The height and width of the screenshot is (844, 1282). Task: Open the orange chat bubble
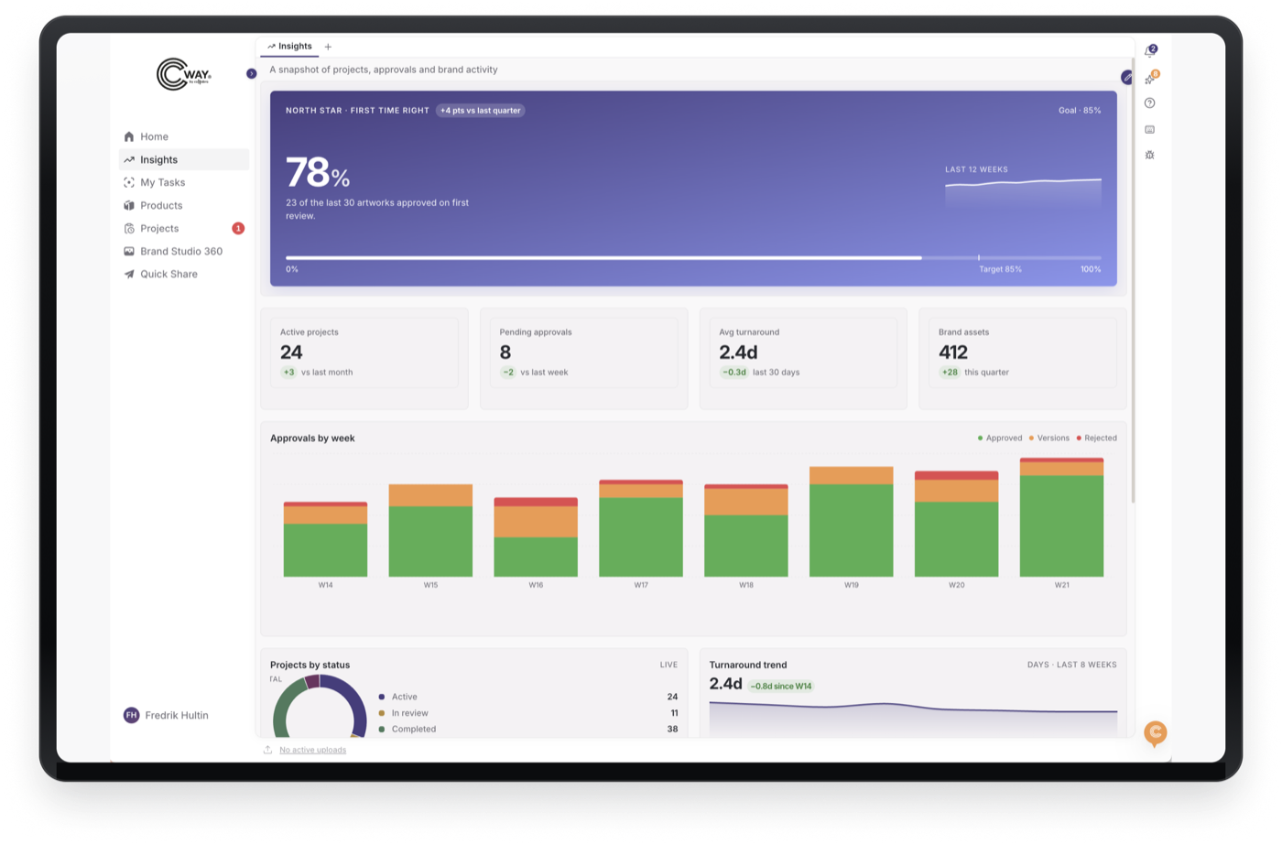point(1156,732)
